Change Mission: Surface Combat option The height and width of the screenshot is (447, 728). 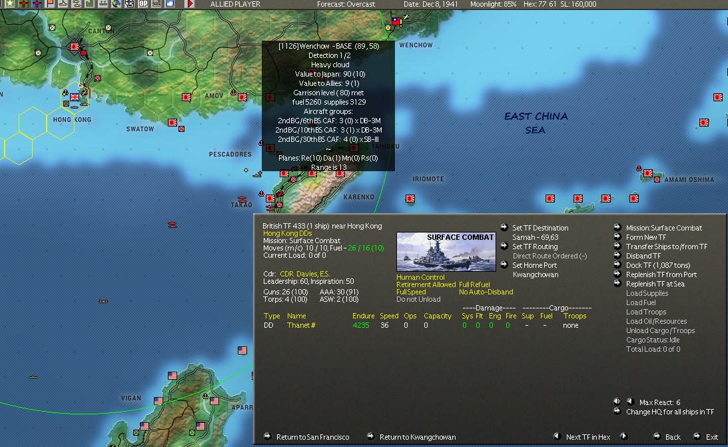tap(664, 228)
